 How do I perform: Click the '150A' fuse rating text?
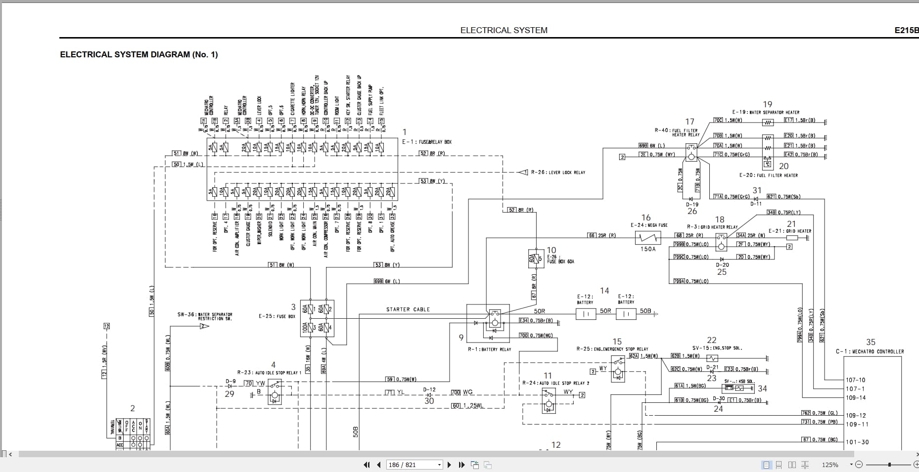648,249
